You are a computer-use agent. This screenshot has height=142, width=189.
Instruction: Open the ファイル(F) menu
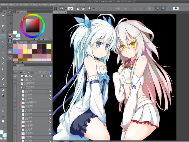pos(4,4)
